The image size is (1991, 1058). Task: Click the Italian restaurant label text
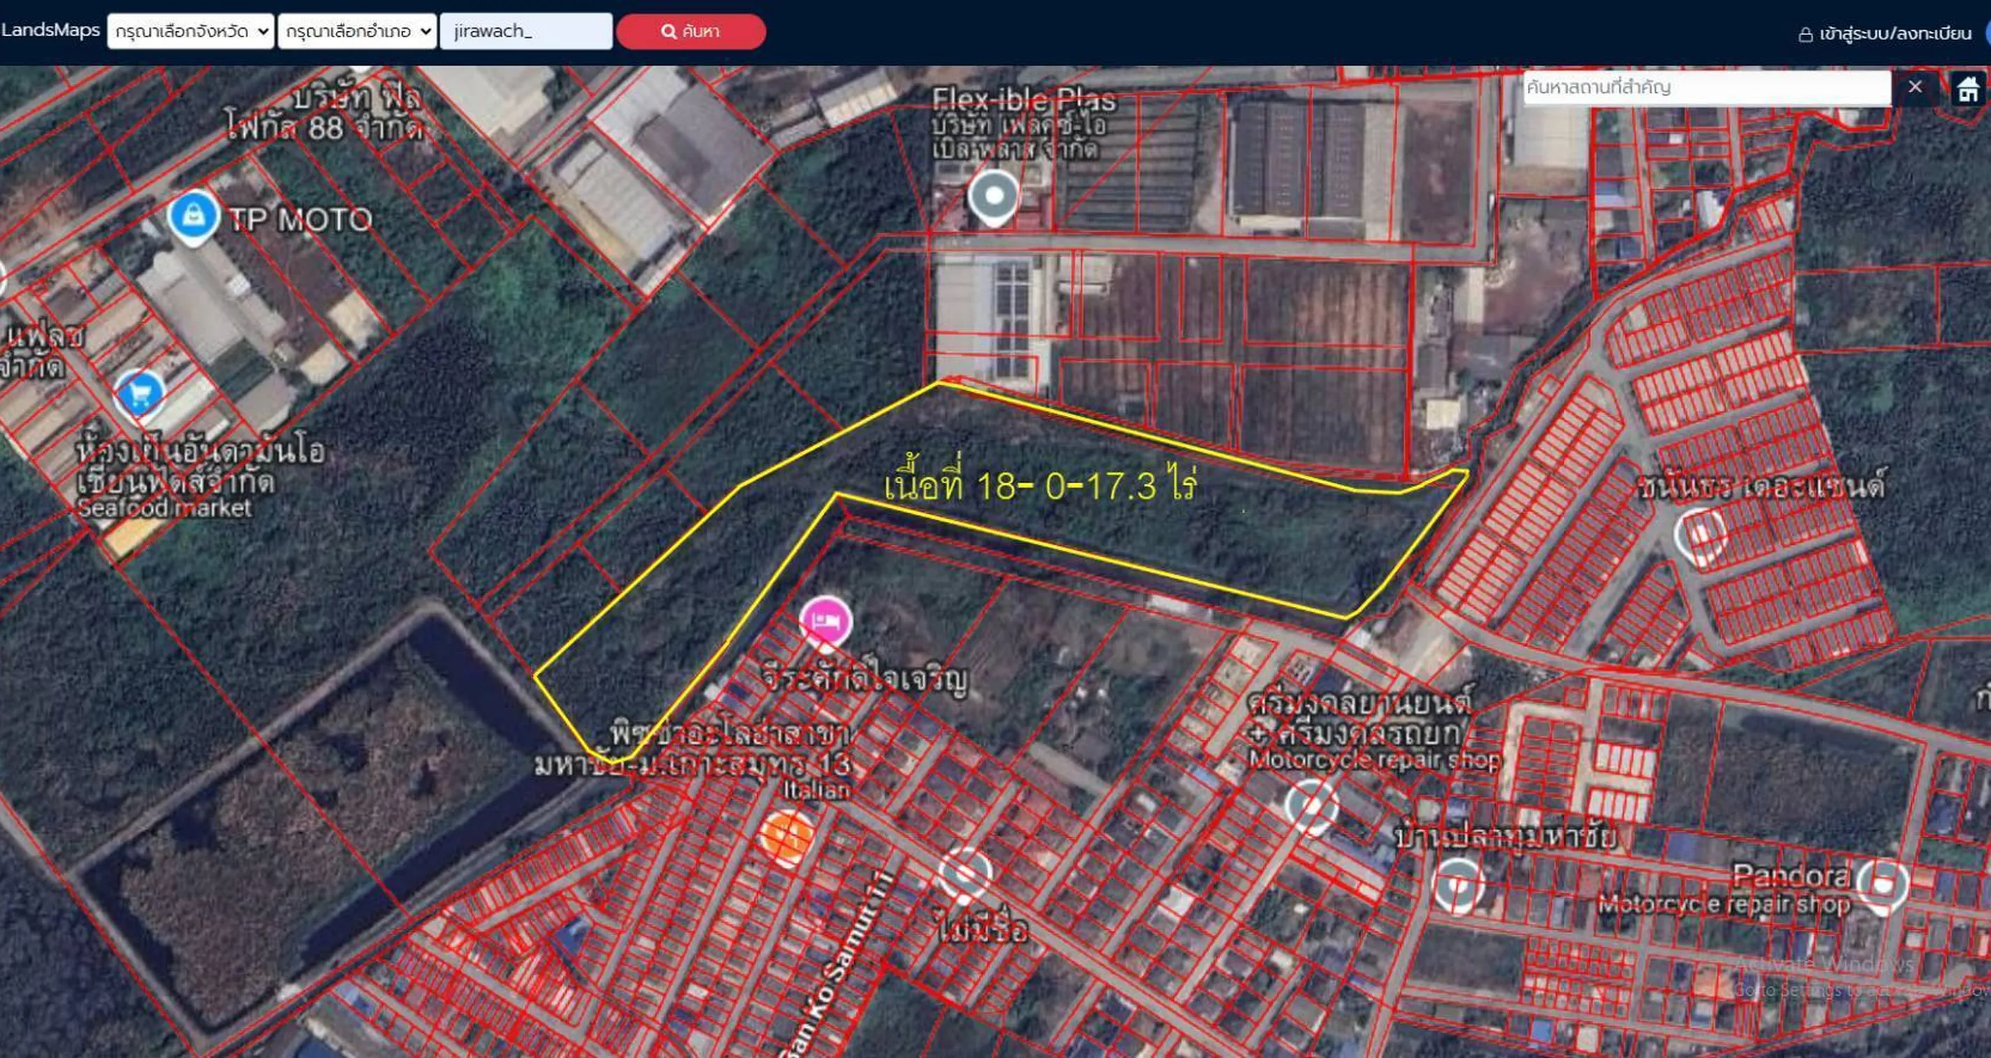click(x=816, y=790)
